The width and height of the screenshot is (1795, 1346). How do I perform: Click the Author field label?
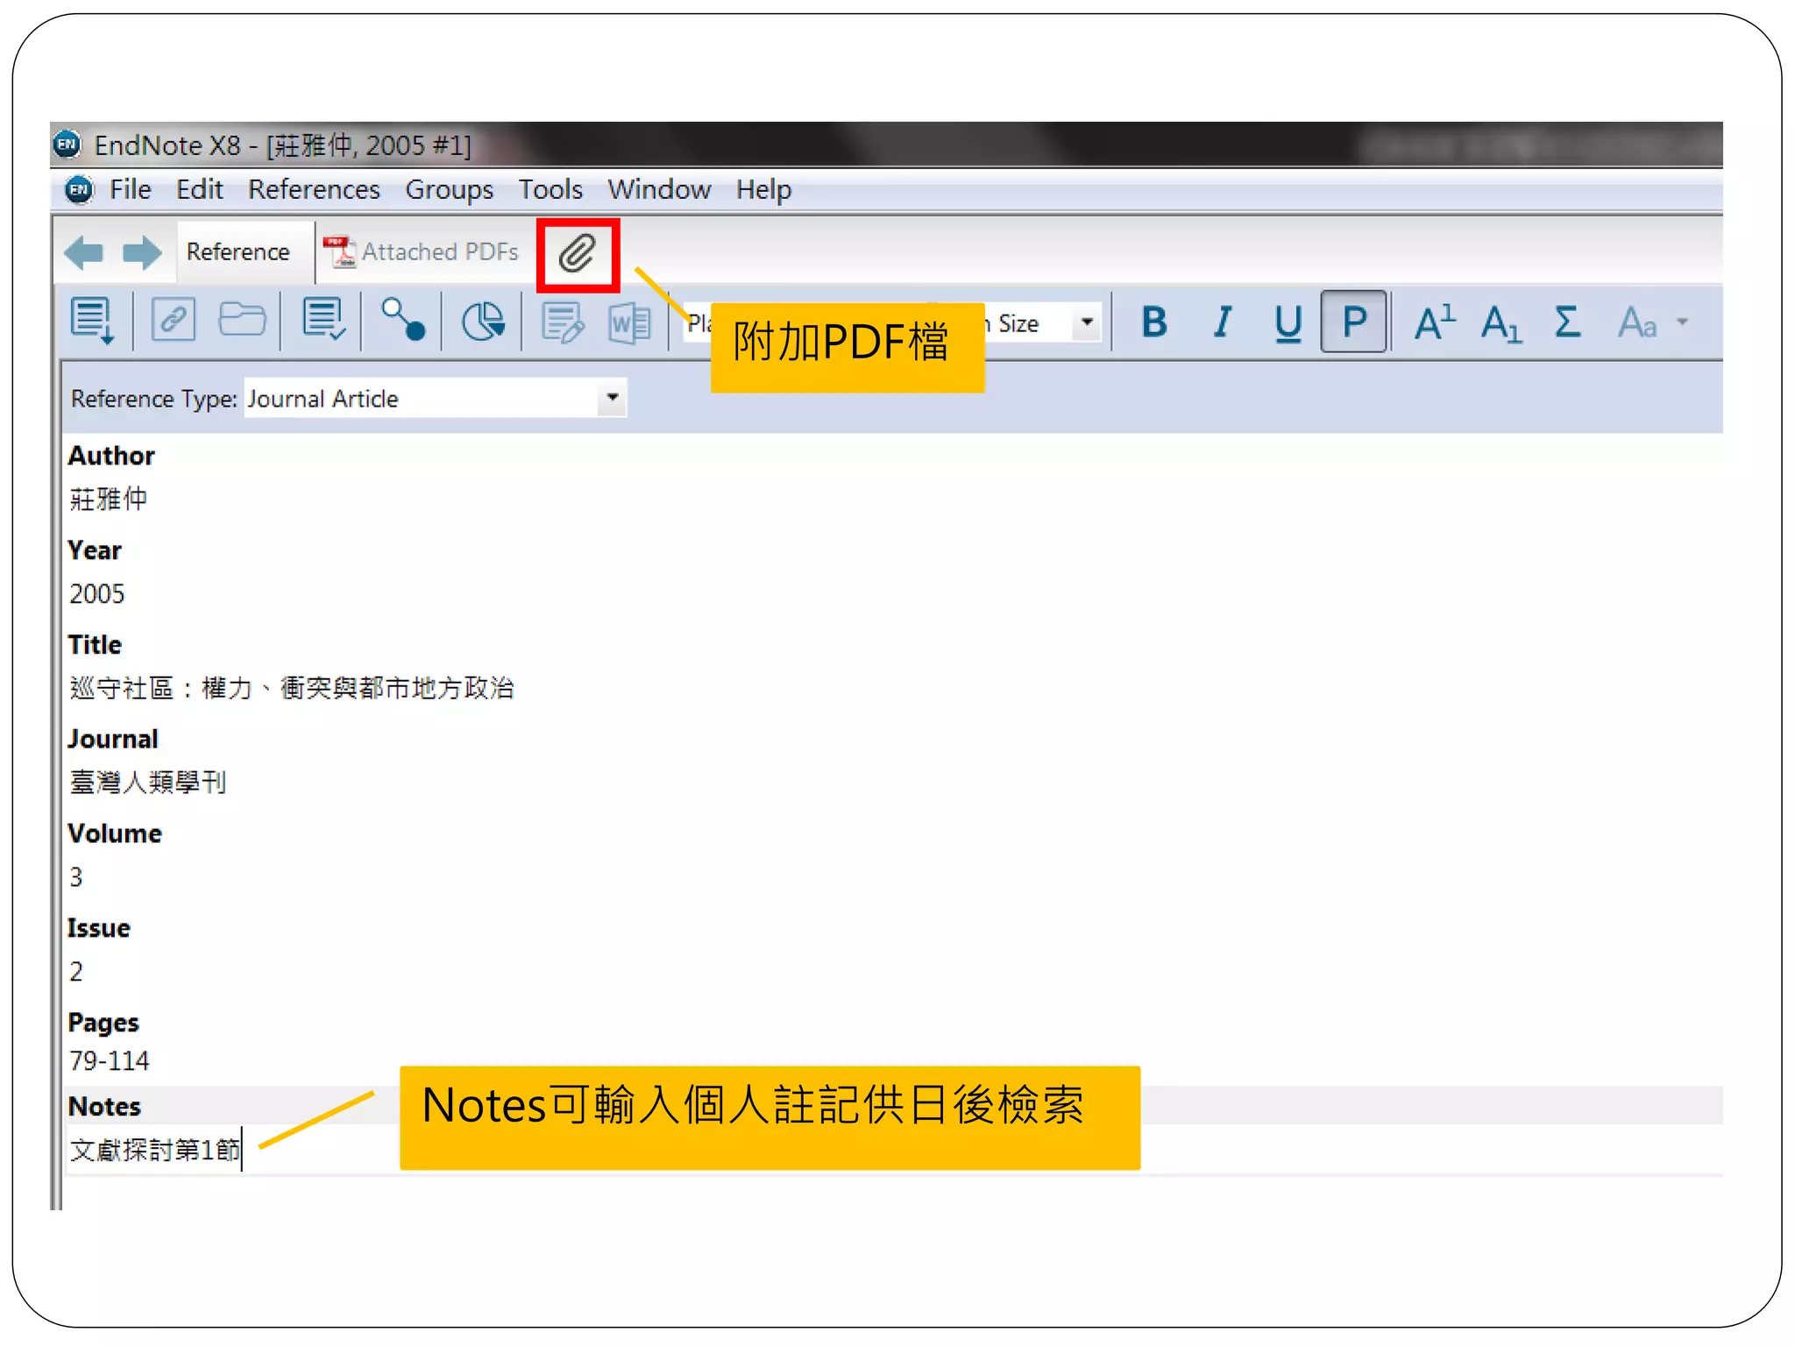tap(111, 456)
